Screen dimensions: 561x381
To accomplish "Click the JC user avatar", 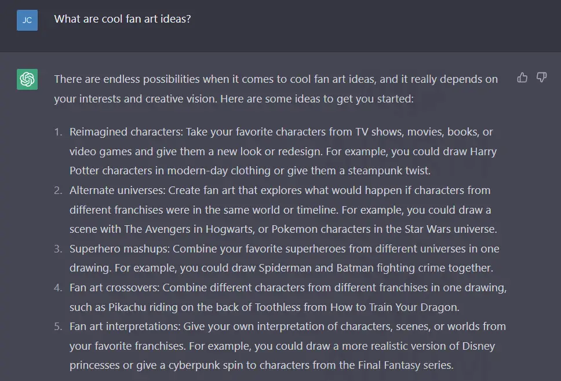I will [x=27, y=20].
